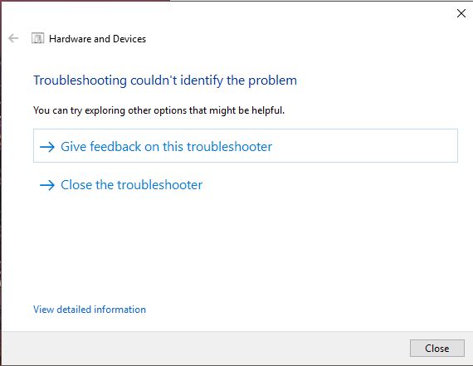473x366 pixels.
Task: Open View detailed information
Action: coord(90,310)
